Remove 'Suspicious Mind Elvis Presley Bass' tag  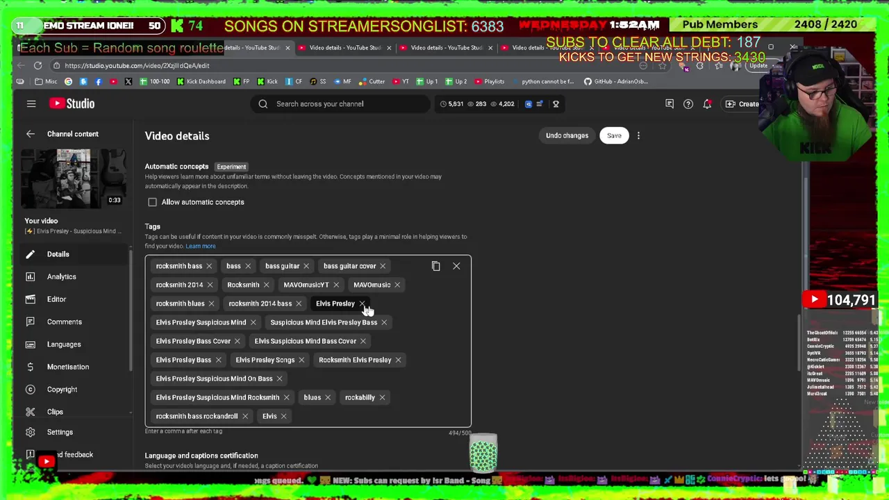pos(384,322)
